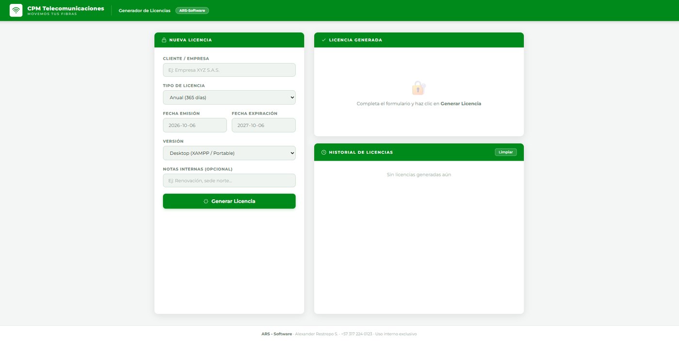Click the ARS-Software badge in header
This screenshot has height=341, width=679.
[192, 11]
